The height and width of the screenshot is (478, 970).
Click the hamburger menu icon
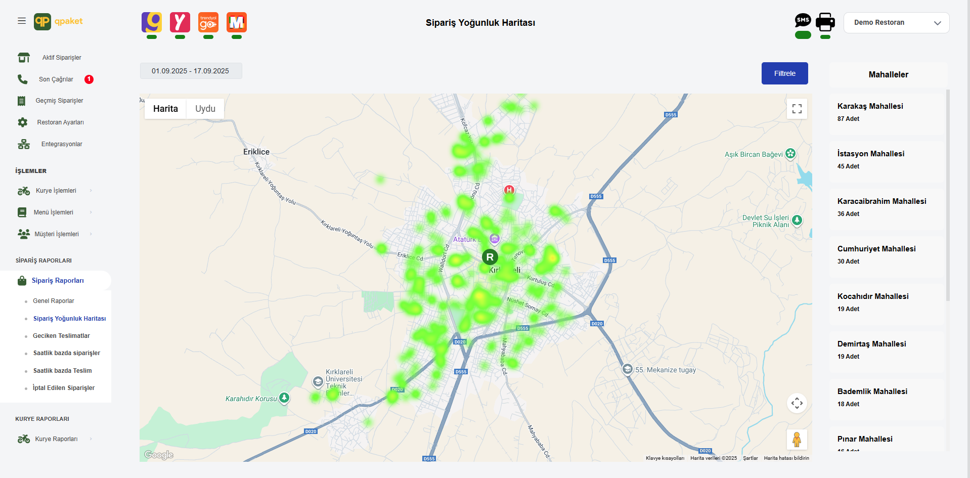22,21
